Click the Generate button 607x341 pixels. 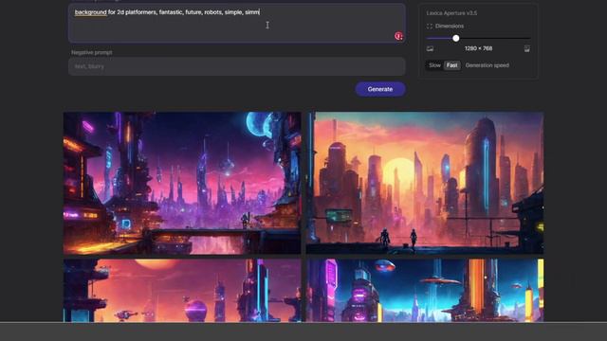pyautogui.click(x=380, y=89)
